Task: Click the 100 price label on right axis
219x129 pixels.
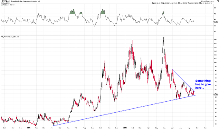Action: [x=215, y=63]
